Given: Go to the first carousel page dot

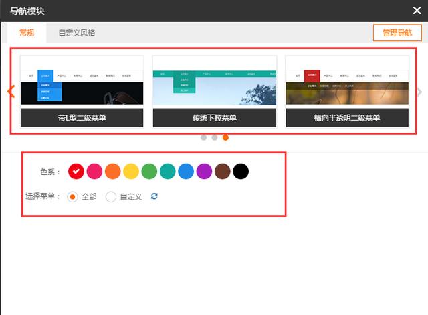Looking at the screenshot, I should (203, 137).
